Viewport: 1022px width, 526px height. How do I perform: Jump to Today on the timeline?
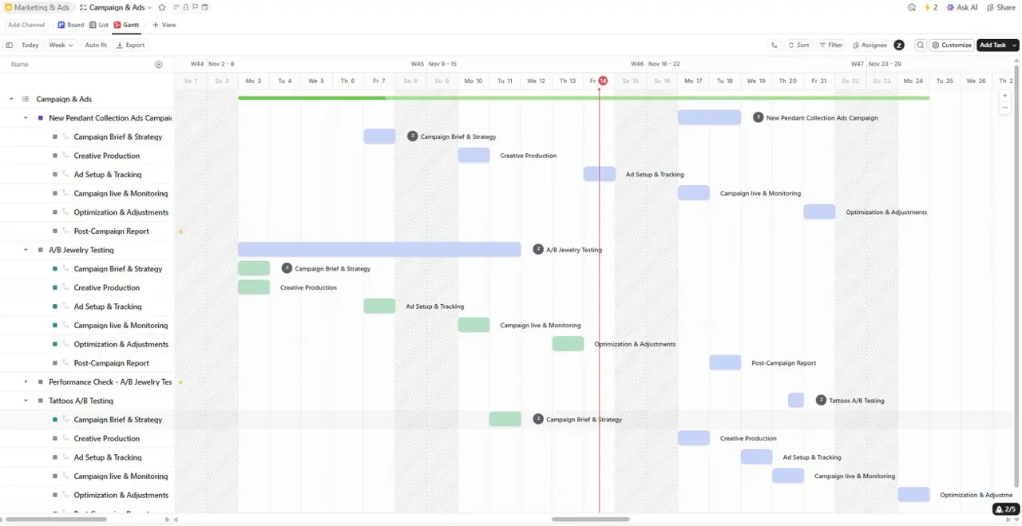click(x=30, y=45)
